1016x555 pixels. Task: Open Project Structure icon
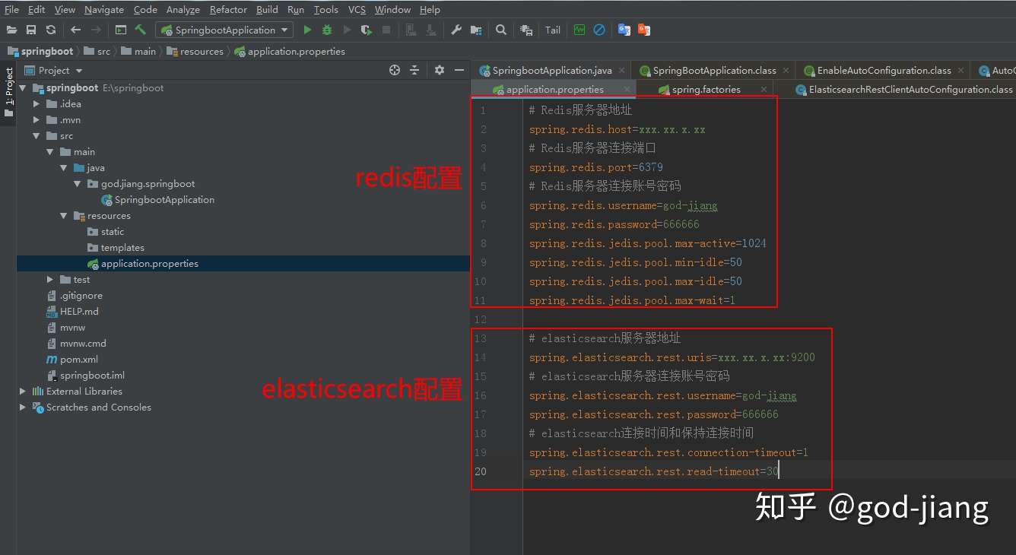476,30
